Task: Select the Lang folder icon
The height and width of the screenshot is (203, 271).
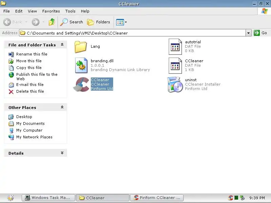Action: pyautogui.click(x=81, y=47)
